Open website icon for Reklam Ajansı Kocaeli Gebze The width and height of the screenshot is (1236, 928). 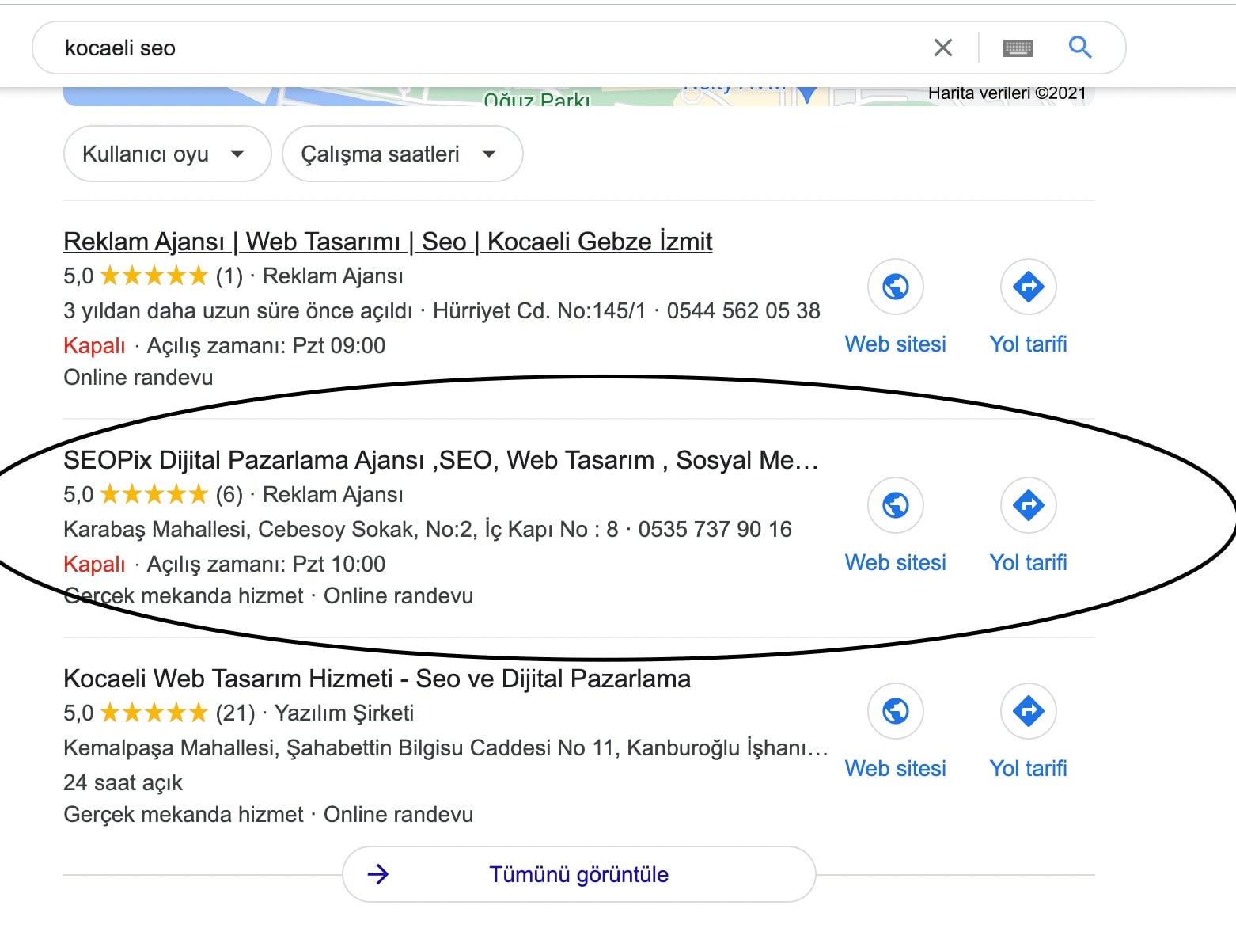tap(896, 287)
